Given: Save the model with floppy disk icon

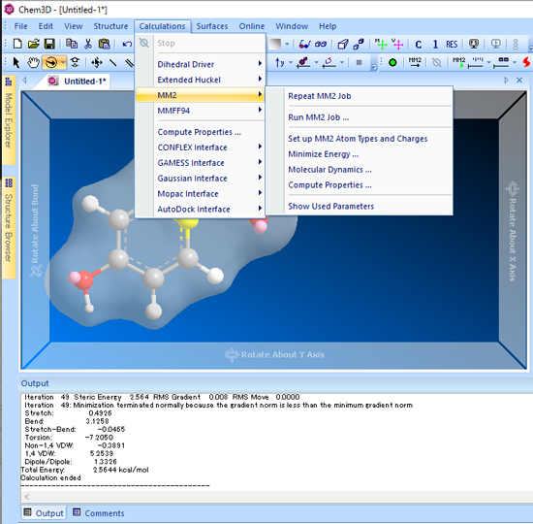Looking at the screenshot, I should pos(49,44).
